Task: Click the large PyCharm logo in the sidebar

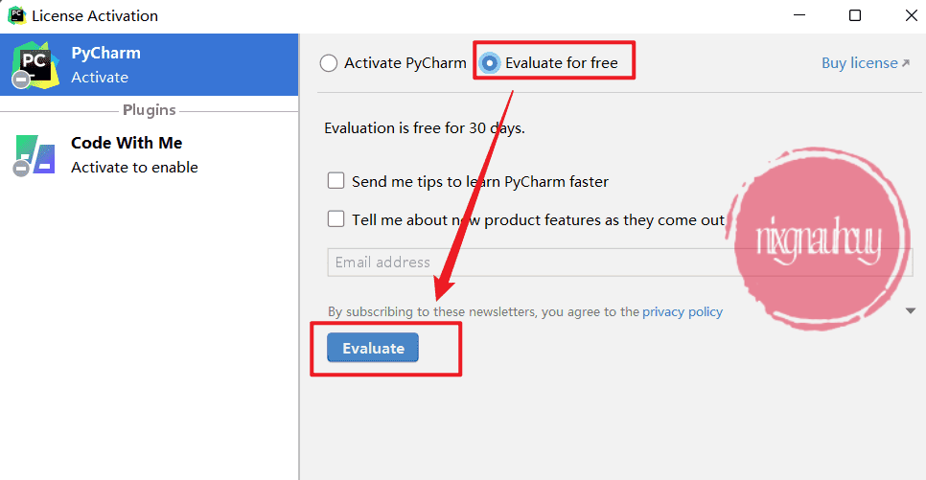Action: click(36, 63)
